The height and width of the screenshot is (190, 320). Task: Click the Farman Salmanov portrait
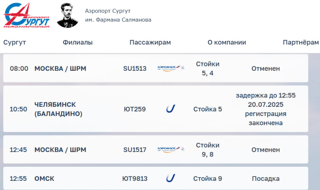68,15
